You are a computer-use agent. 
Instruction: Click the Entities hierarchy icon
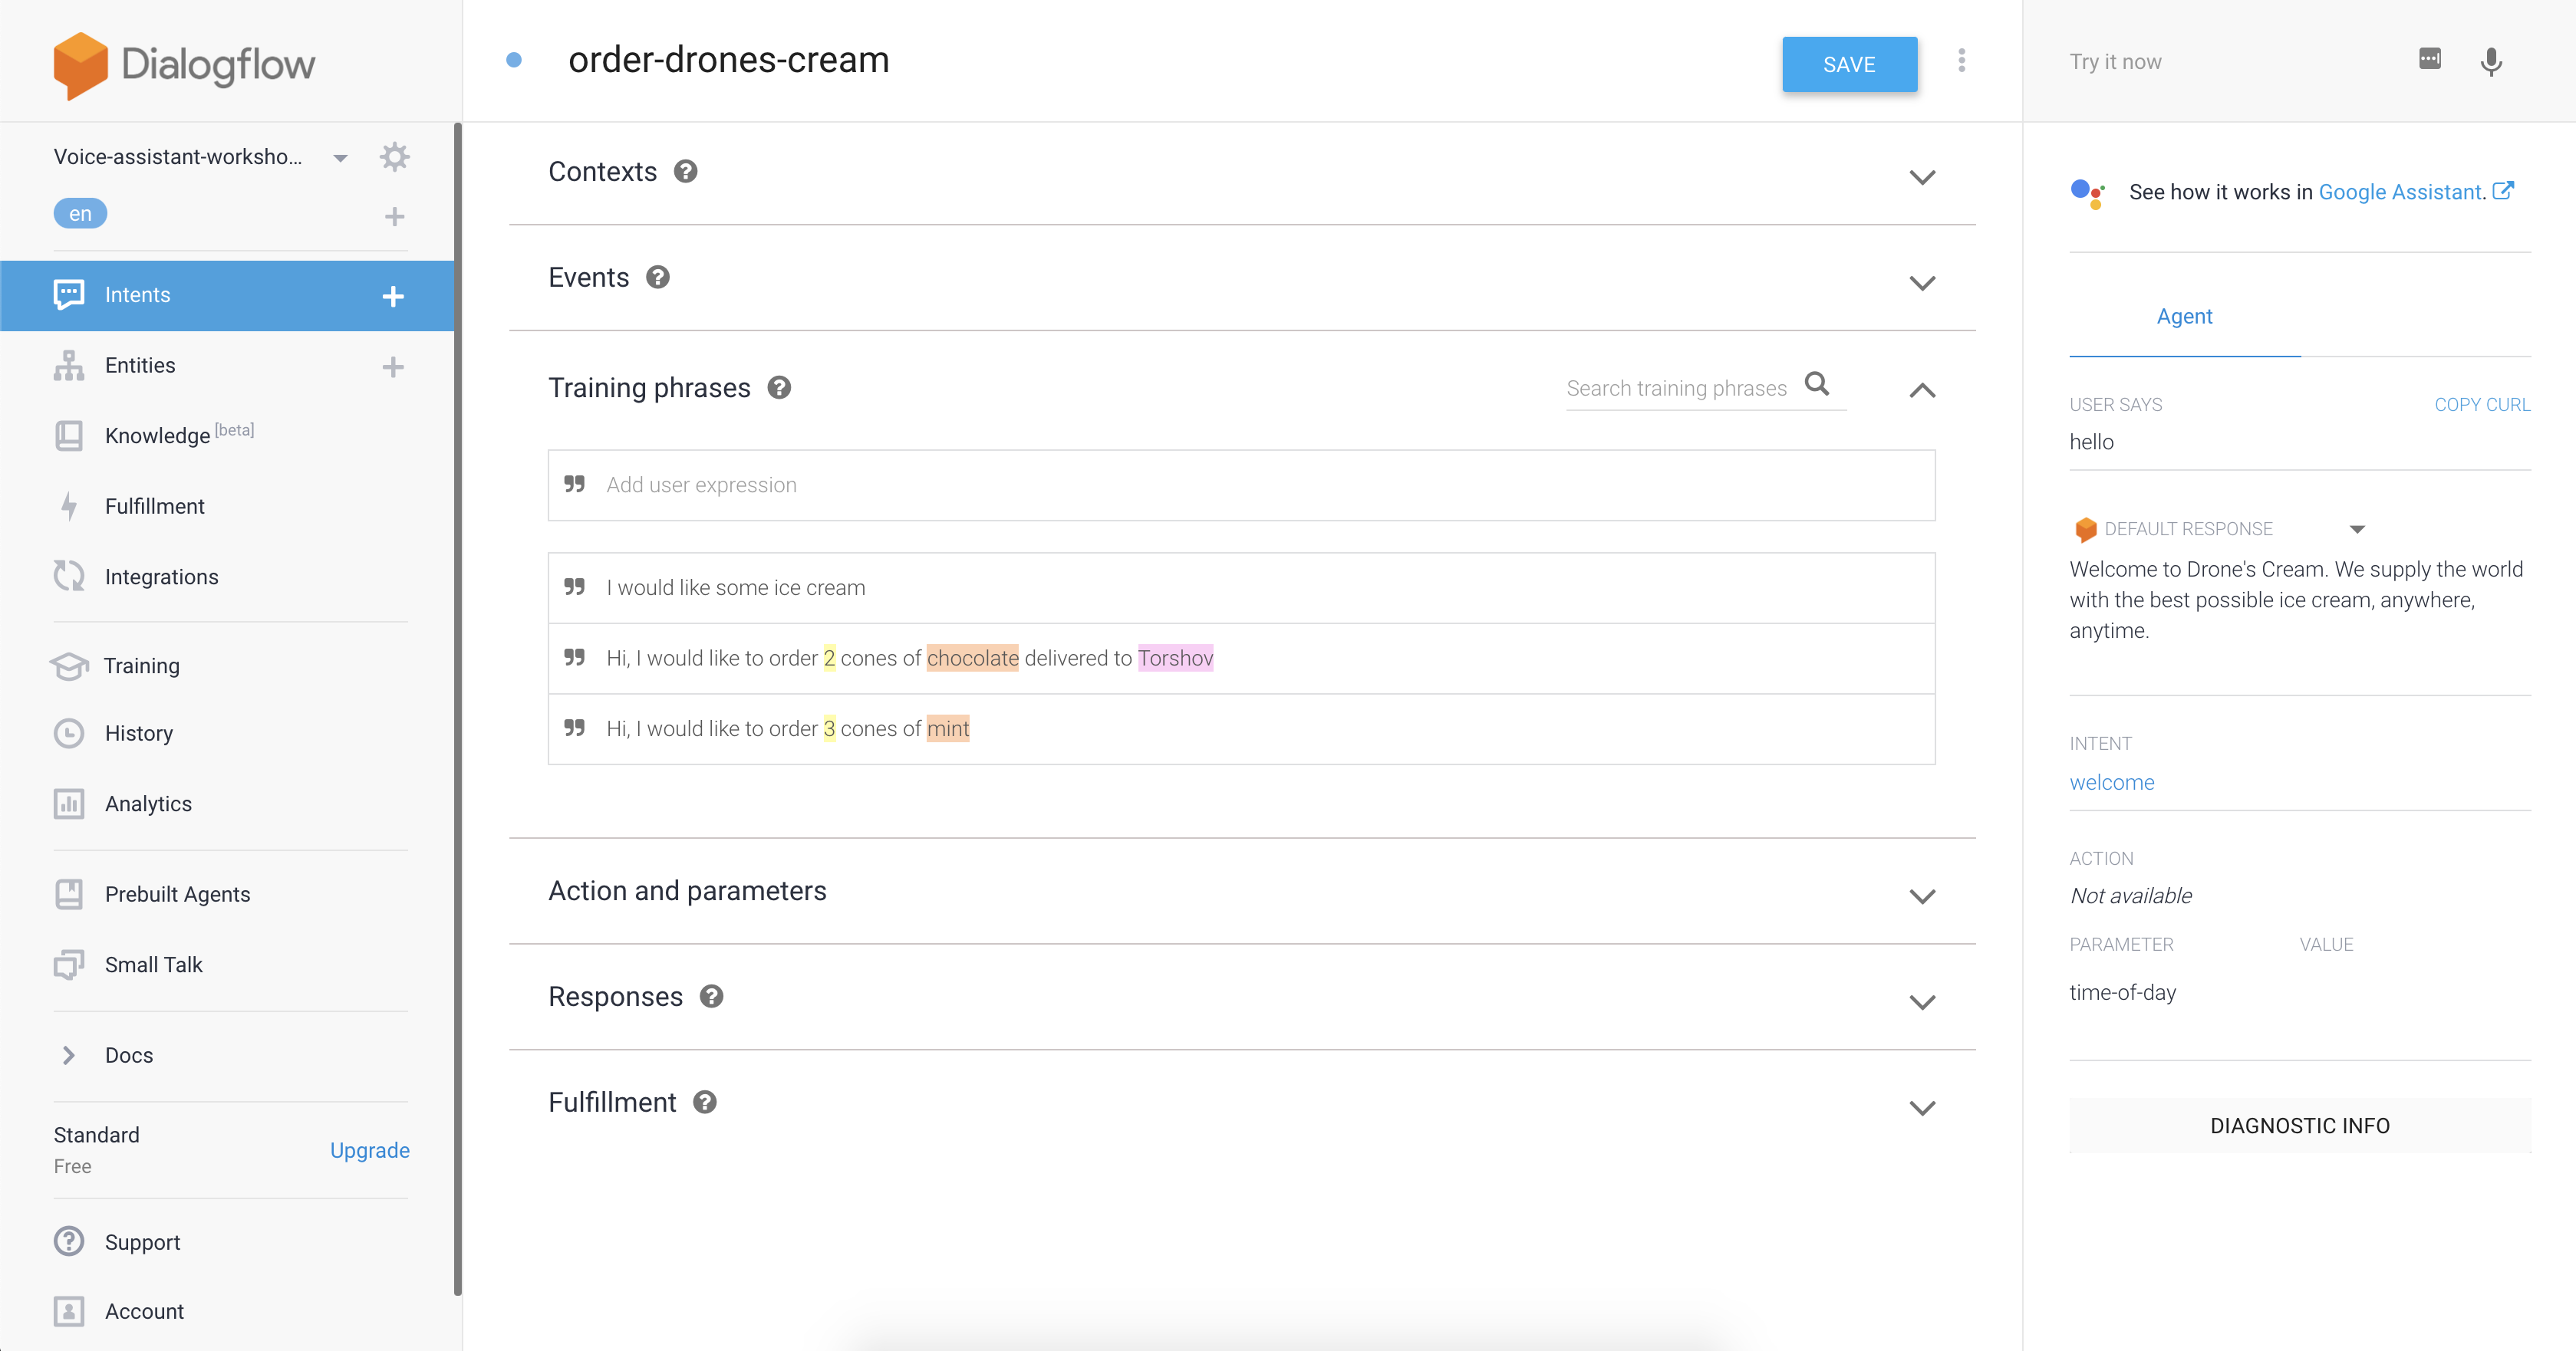pyautogui.click(x=69, y=366)
